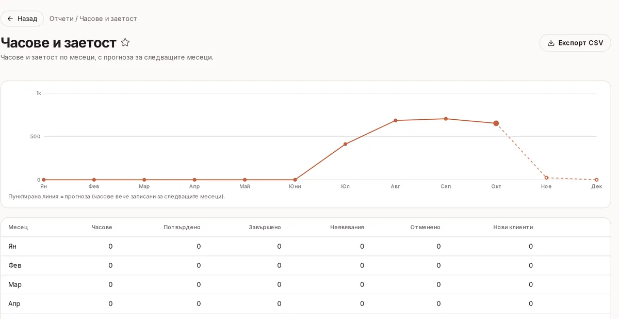Click the Потвърдено column header
The width and height of the screenshot is (619, 319).
coord(182,227)
